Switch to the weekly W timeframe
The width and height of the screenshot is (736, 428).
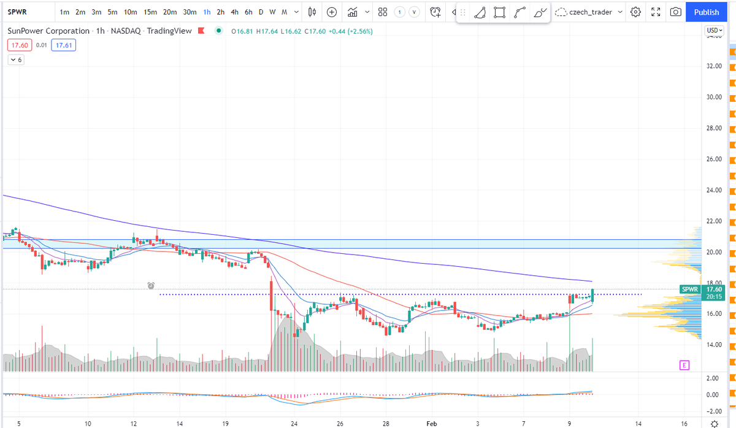coord(273,12)
